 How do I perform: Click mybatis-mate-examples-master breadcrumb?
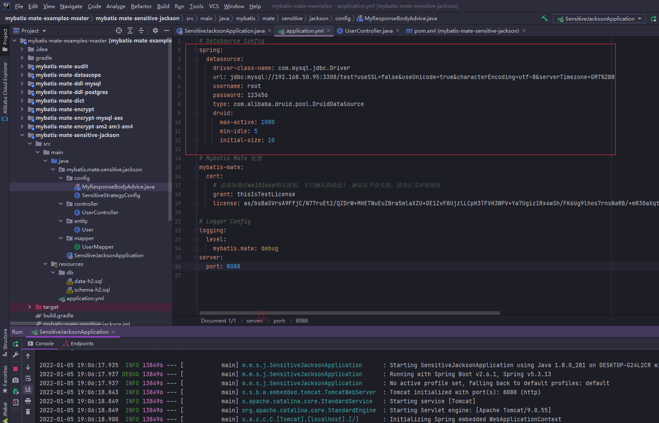coord(47,18)
